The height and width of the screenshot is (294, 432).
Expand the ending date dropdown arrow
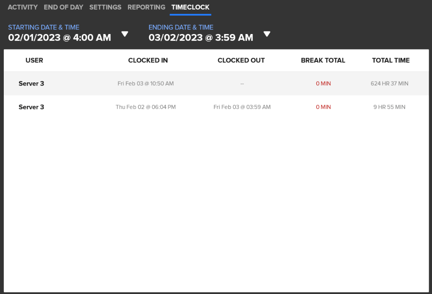click(x=267, y=34)
